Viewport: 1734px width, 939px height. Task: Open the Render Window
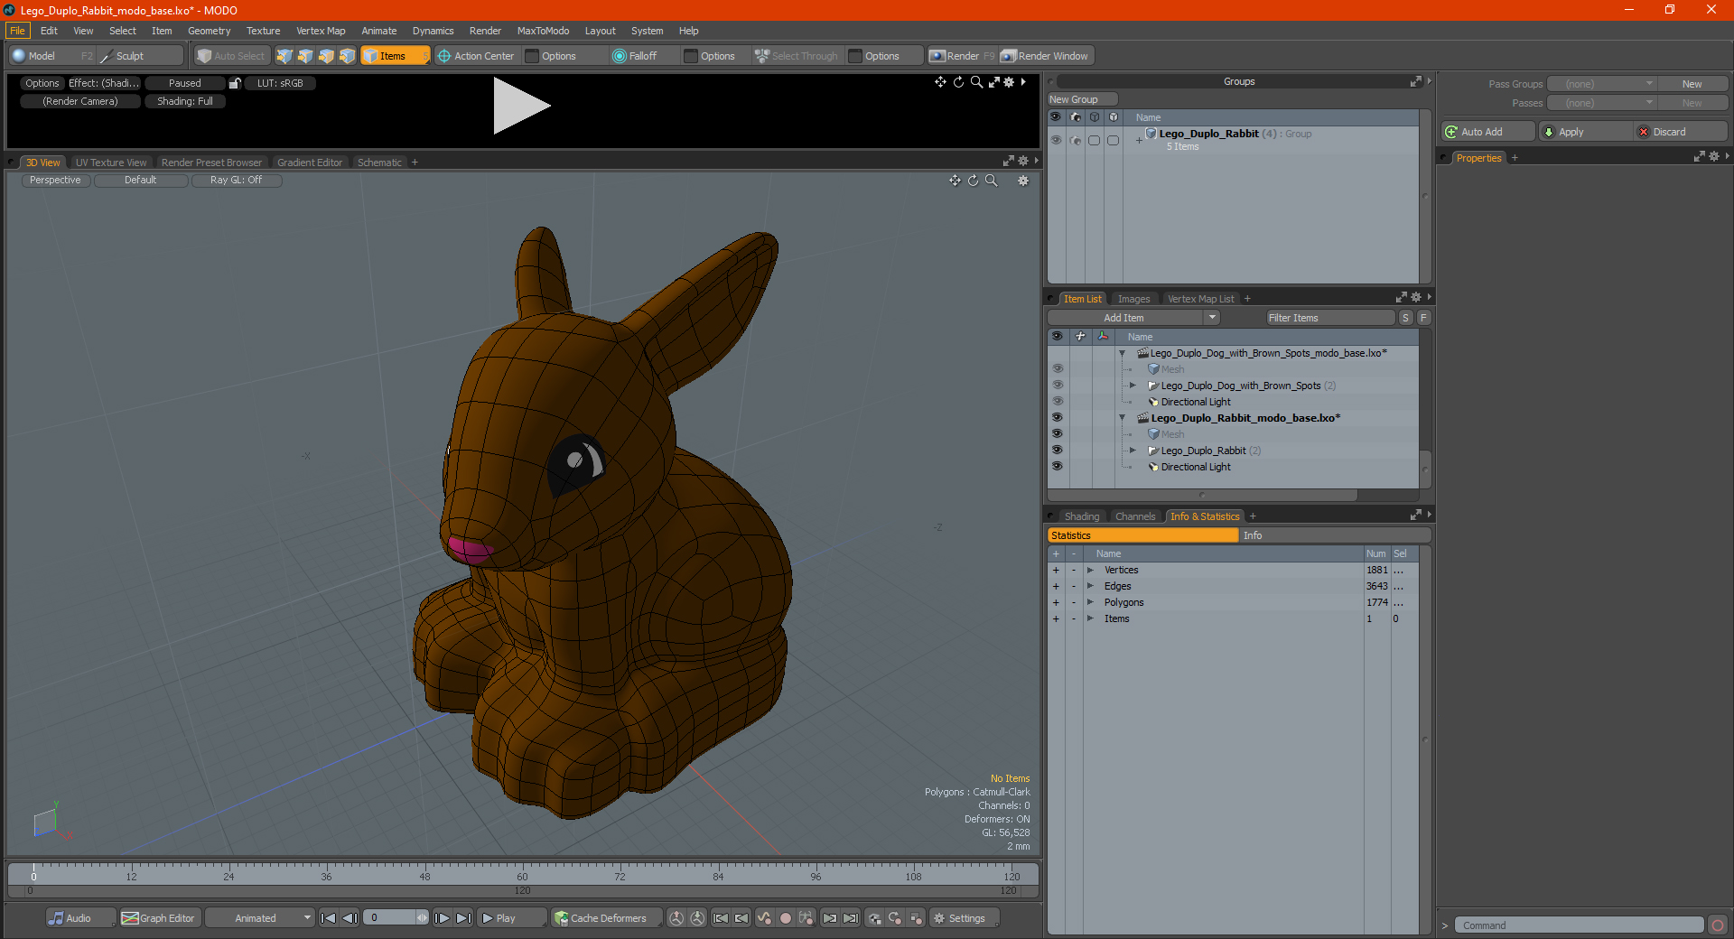[x=1046, y=56]
